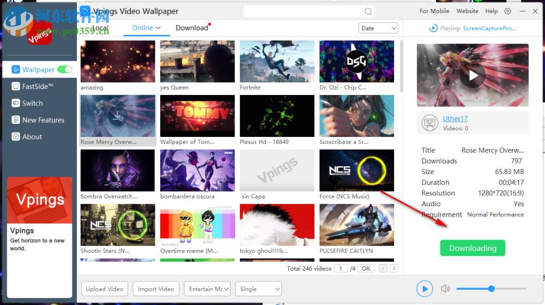This screenshot has width=545, height=305.
Task: Select Sombra Overwatch thumbnail
Action: click(x=118, y=170)
